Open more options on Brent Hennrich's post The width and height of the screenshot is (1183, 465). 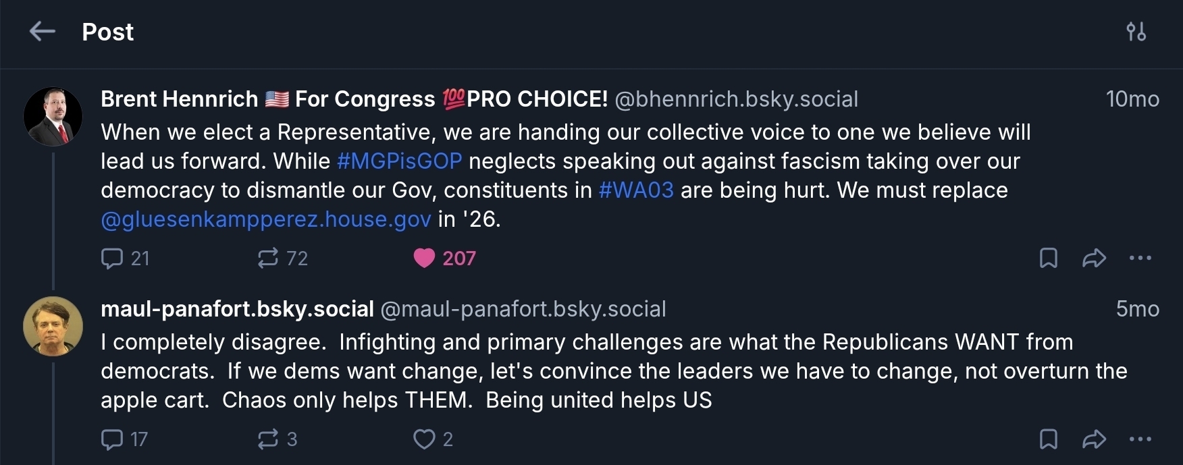[x=1140, y=258]
